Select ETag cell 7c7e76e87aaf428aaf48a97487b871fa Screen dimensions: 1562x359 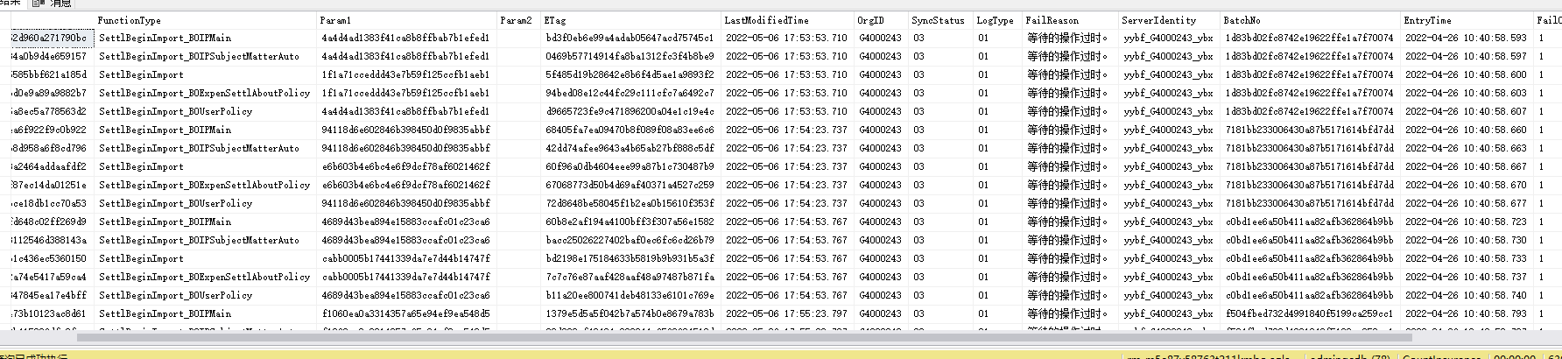click(x=630, y=278)
